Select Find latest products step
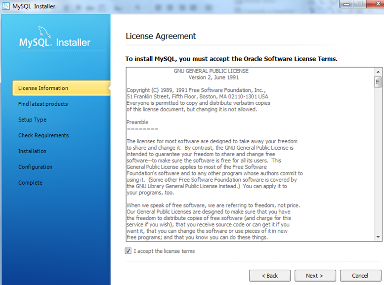This screenshot has width=384, height=285. [43, 104]
